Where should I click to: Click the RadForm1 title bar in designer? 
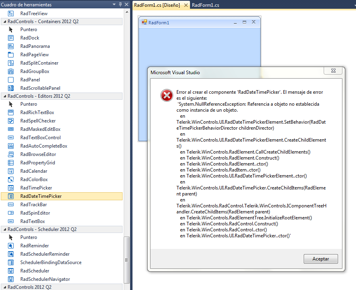coord(199,22)
